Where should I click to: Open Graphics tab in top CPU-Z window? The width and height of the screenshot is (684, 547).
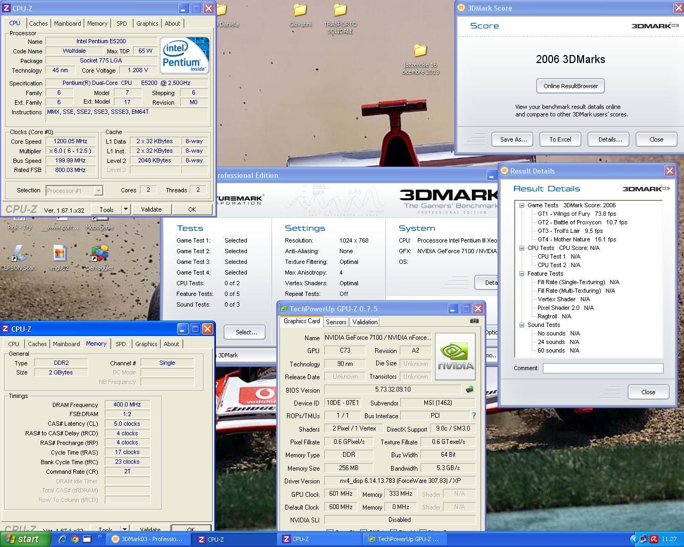tap(147, 24)
